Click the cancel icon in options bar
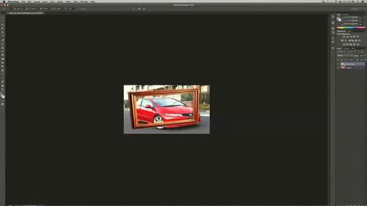367x206 pixels. pyautogui.click(x=139, y=9)
